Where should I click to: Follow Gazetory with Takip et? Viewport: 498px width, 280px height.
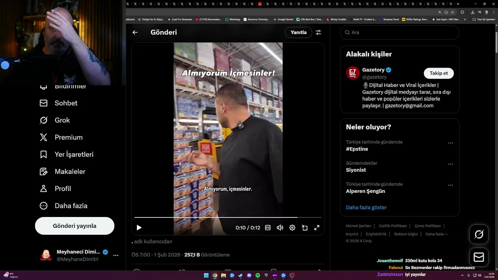(438, 73)
